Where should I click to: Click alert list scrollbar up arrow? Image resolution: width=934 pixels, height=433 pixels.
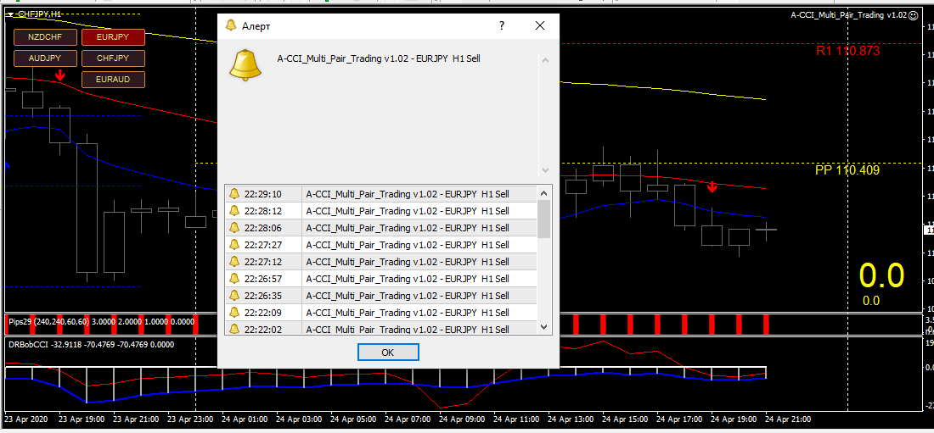pyautogui.click(x=543, y=192)
